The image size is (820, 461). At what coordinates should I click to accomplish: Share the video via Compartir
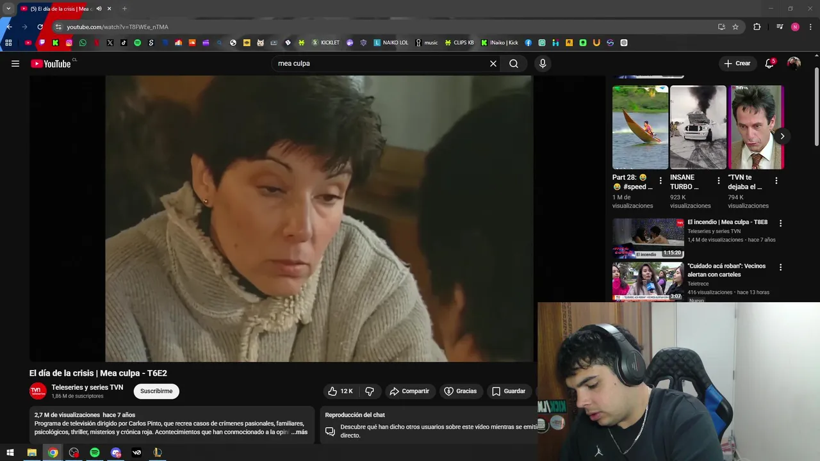(x=410, y=391)
